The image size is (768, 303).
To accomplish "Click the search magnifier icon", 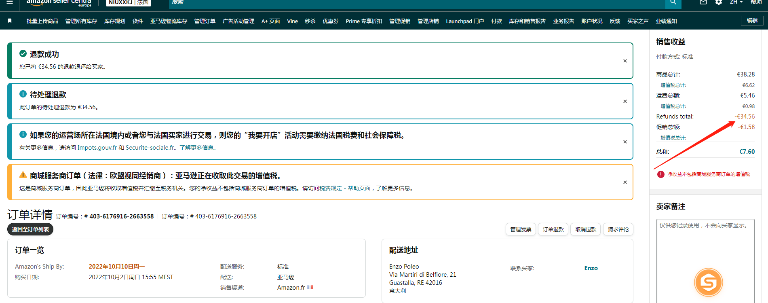I will [x=673, y=2].
